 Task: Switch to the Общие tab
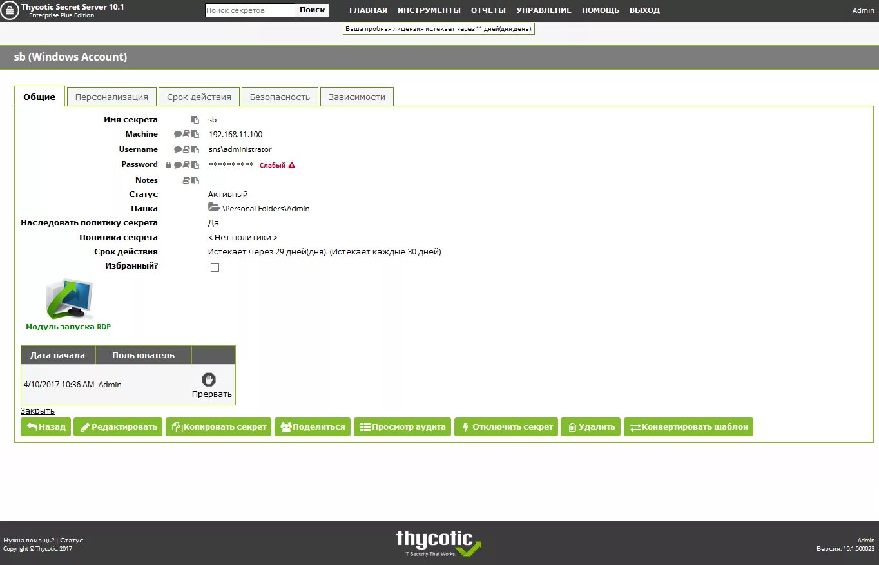[x=39, y=97]
